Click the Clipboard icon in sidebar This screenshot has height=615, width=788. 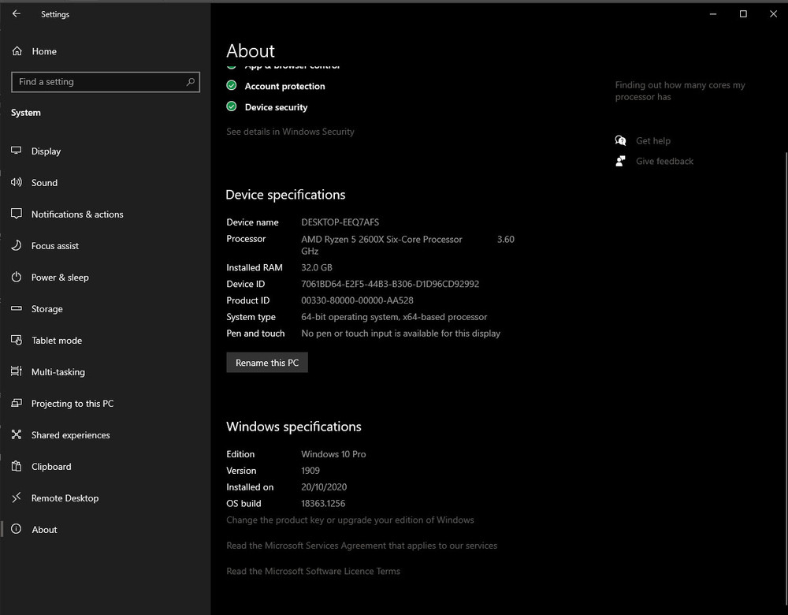[17, 466]
